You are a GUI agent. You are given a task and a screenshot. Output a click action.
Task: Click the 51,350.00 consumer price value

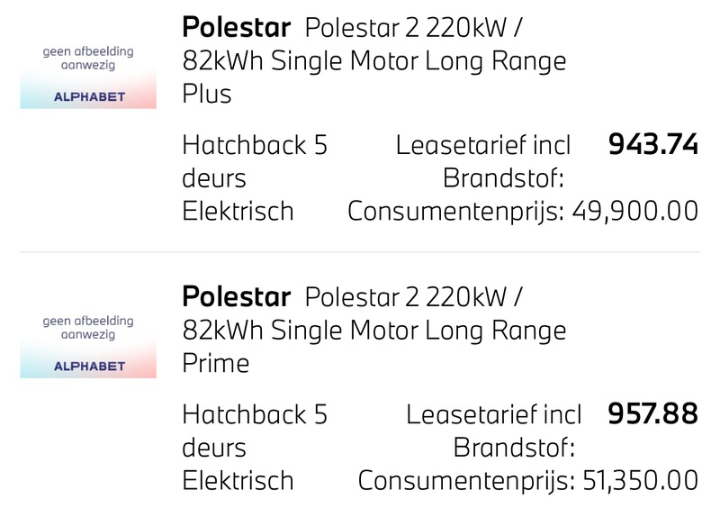click(641, 479)
